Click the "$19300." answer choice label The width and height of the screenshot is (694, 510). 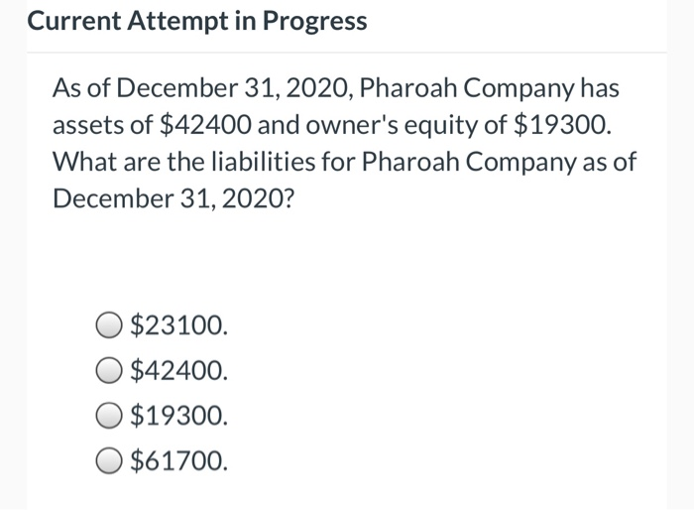click(178, 416)
